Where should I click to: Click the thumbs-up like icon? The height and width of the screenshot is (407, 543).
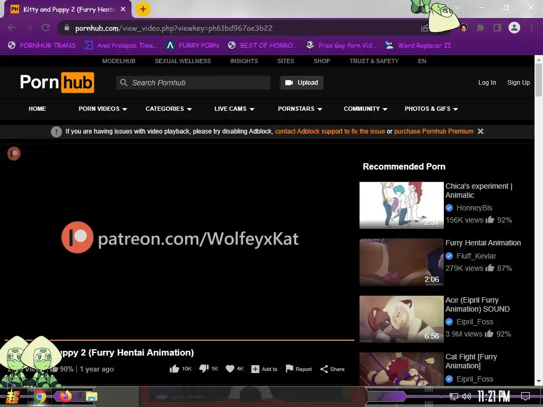174,369
